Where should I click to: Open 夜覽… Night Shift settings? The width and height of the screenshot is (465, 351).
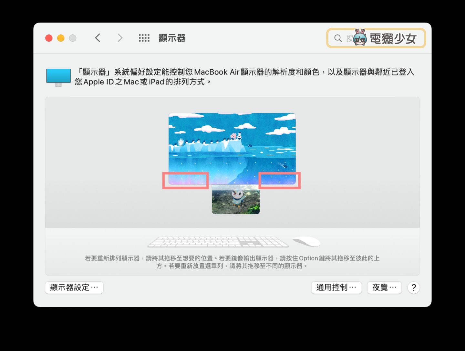click(384, 288)
